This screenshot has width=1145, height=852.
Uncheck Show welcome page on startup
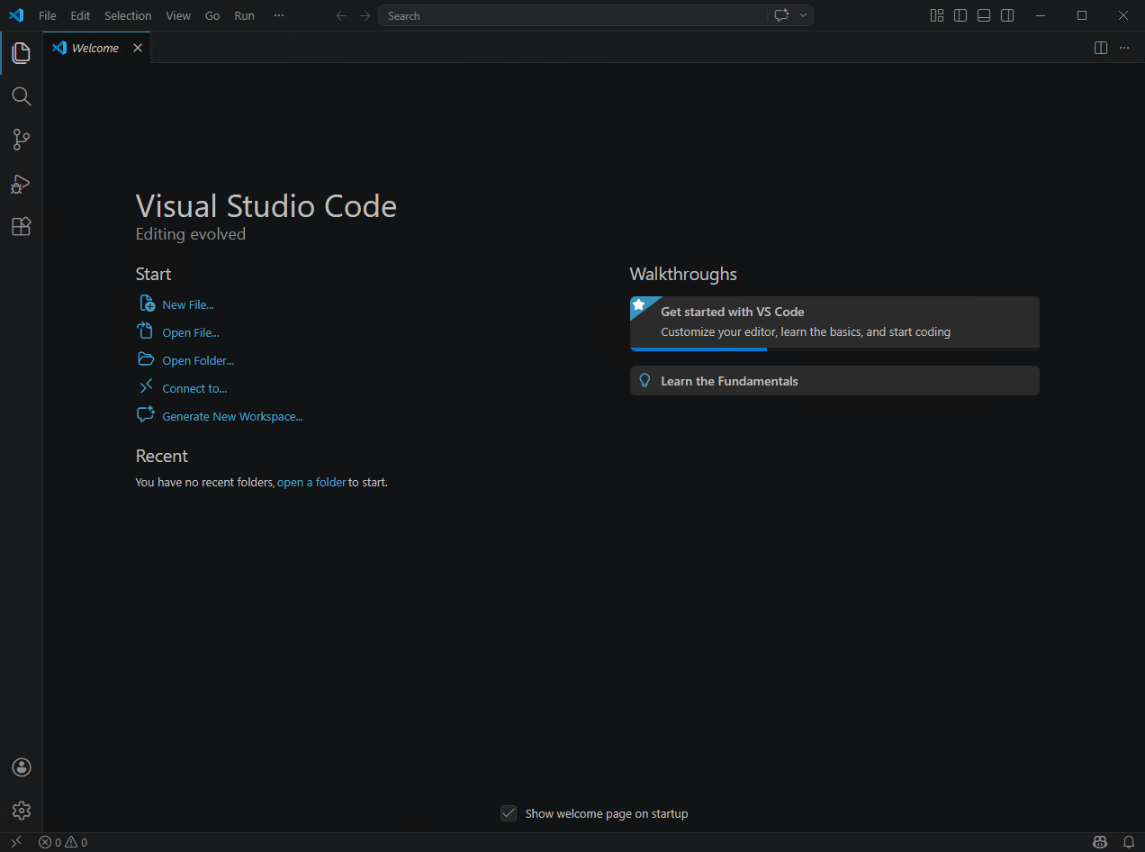click(x=509, y=813)
